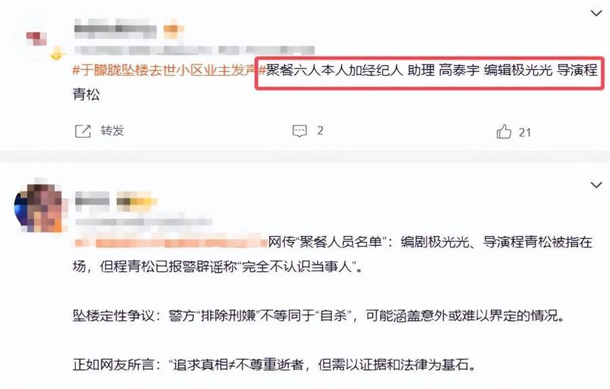Viewport: 610px width, 389px height.
Task: Click the comment count 2
Action: tap(320, 131)
